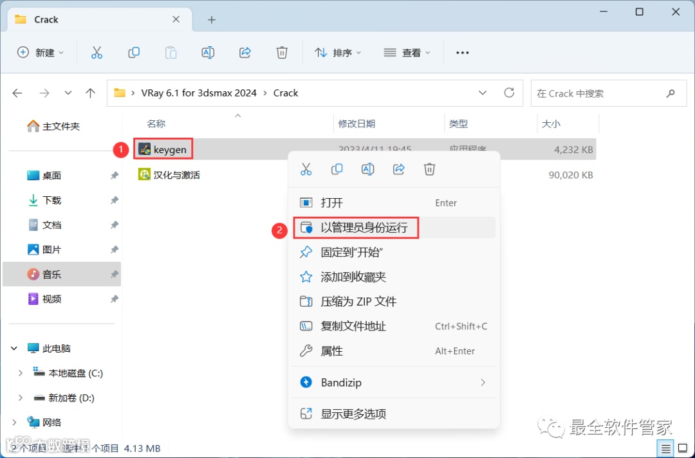Click the search magnifier icon

[671, 93]
